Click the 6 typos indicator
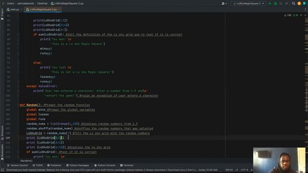This screenshot has height=173, width=308. 295,15
